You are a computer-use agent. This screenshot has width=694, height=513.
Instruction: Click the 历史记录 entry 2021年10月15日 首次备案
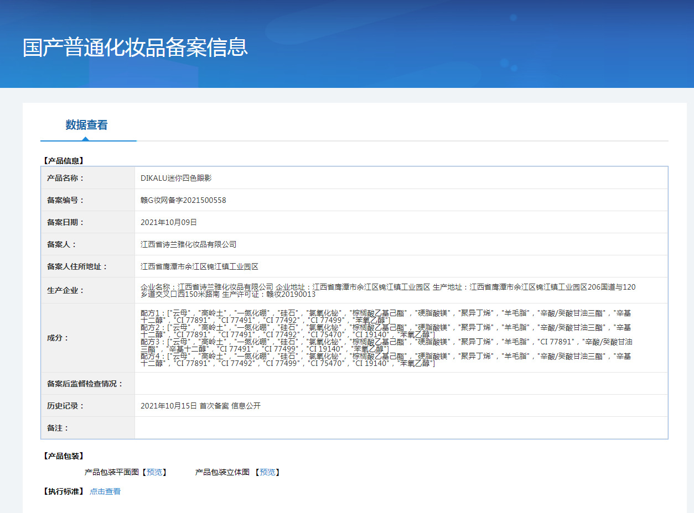coord(200,406)
